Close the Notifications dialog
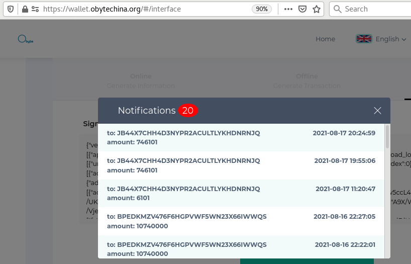The image size is (411, 264). [377, 111]
